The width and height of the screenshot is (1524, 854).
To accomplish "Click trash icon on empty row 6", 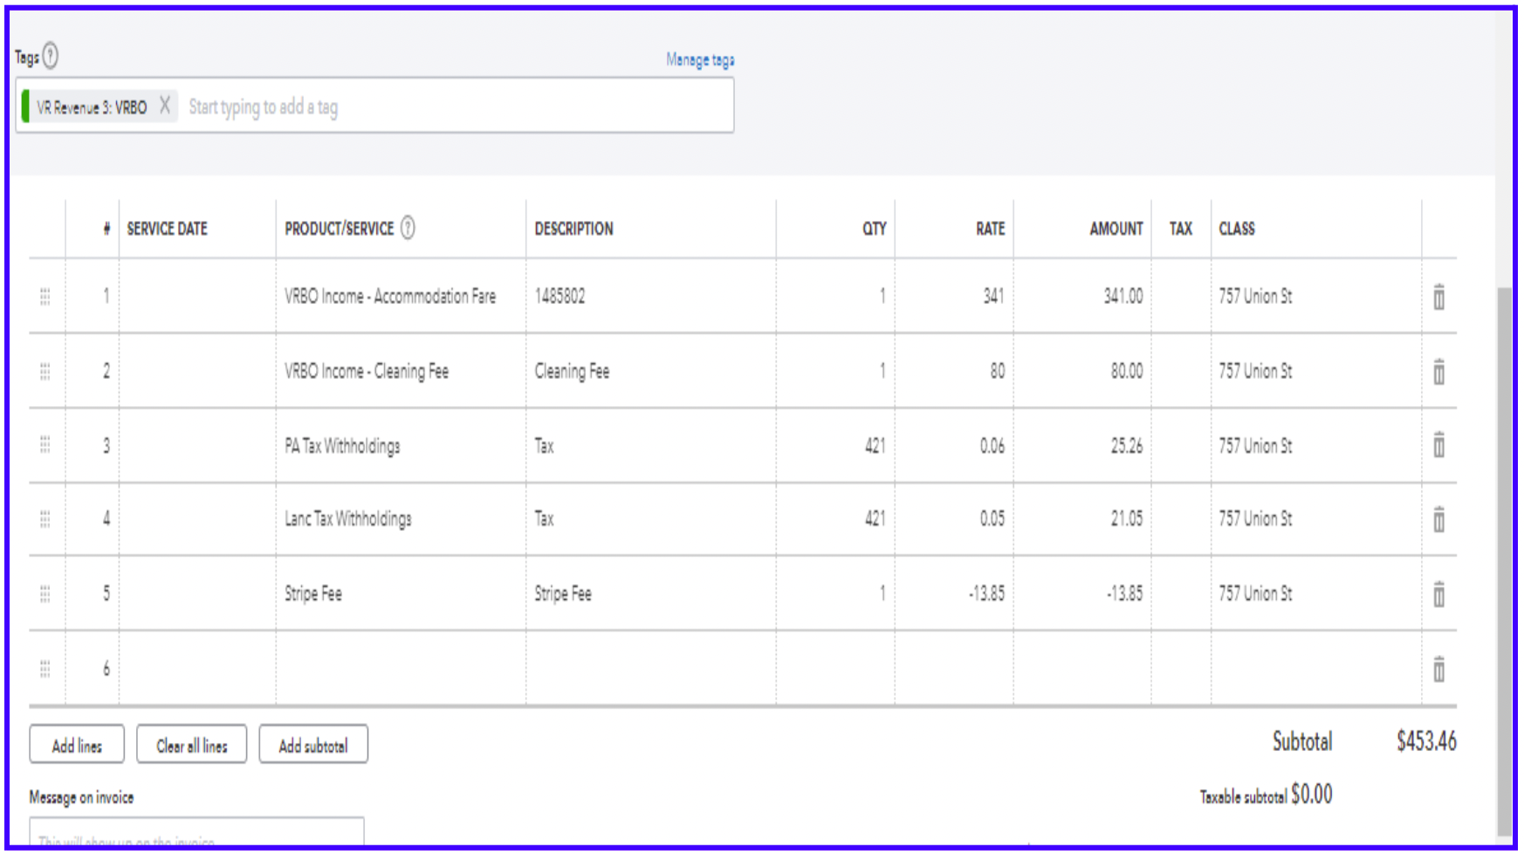I will tap(1438, 670).
